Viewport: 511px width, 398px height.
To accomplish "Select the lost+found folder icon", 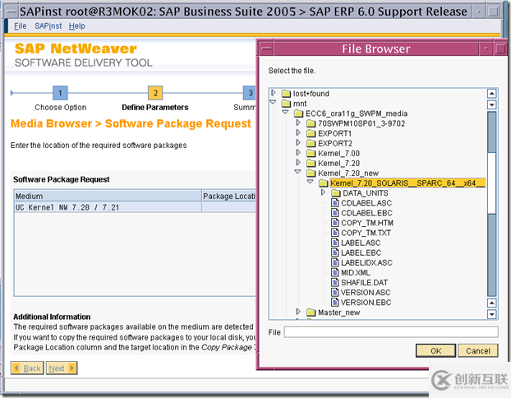I will click(286, 94).
